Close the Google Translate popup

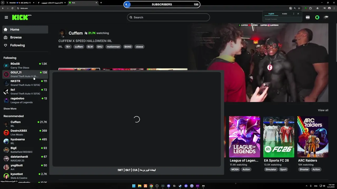(x=298, y=14)
